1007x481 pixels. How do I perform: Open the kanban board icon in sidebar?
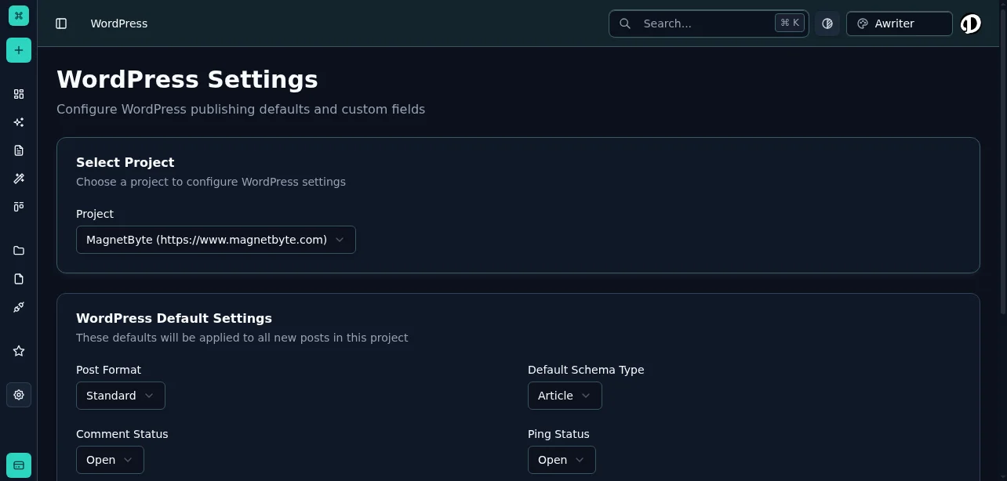[x=19, y=207]
